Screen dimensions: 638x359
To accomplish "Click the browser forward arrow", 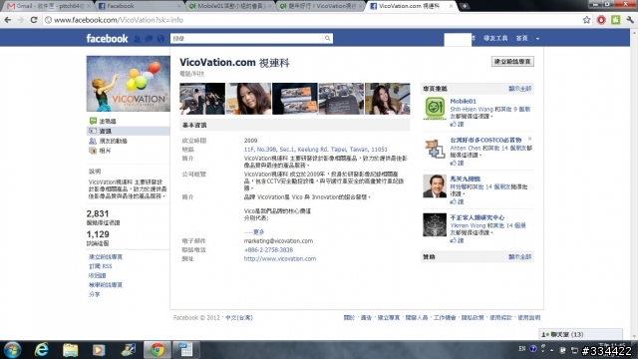I will [20, 20].
